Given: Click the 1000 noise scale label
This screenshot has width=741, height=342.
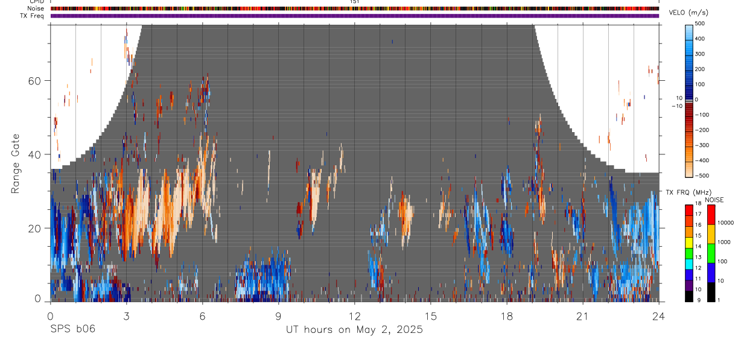Looking at the screenshot, I should (723, 242).
